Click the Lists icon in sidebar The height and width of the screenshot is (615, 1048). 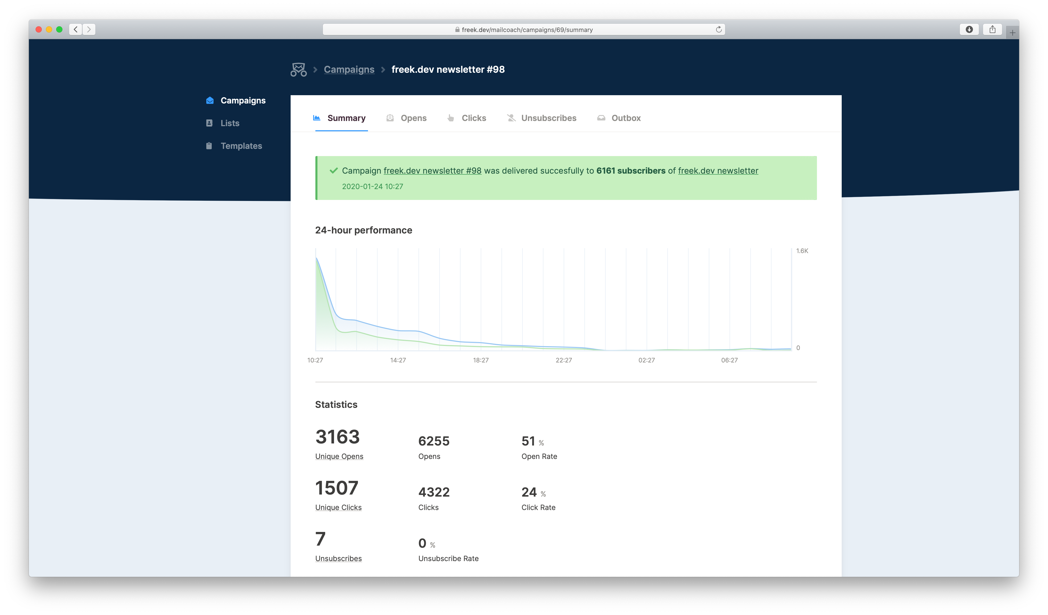click(209, 123)
